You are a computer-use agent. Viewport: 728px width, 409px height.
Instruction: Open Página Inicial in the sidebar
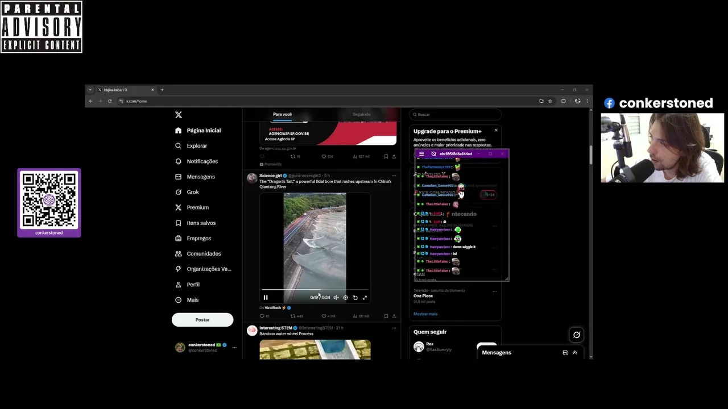[198, 131]
